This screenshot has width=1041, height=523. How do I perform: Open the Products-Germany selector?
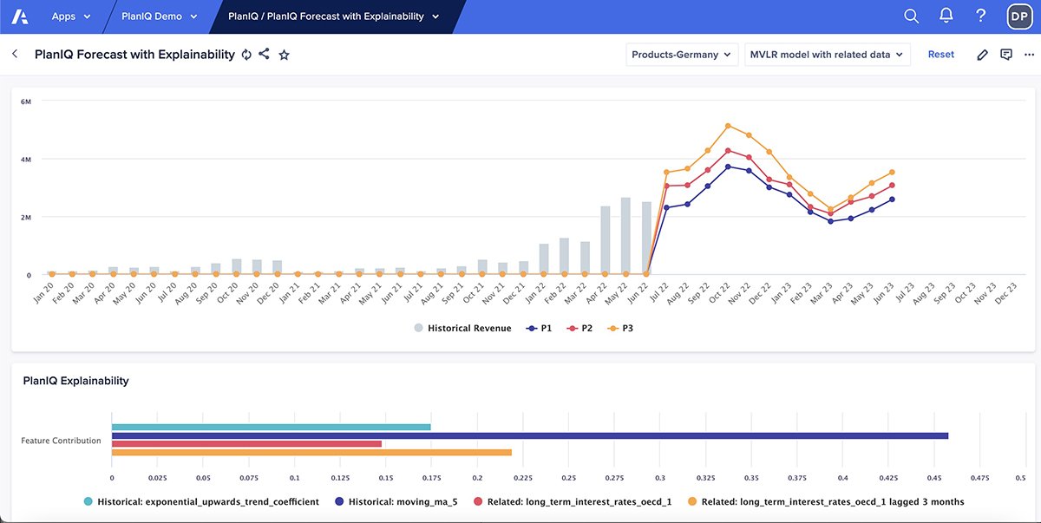680,54
